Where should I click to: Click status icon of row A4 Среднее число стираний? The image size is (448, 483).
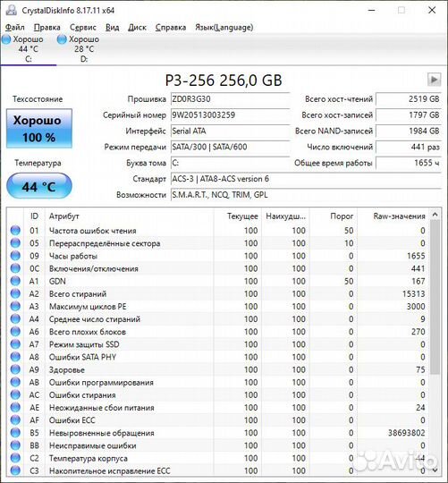[x=15, y=318]
